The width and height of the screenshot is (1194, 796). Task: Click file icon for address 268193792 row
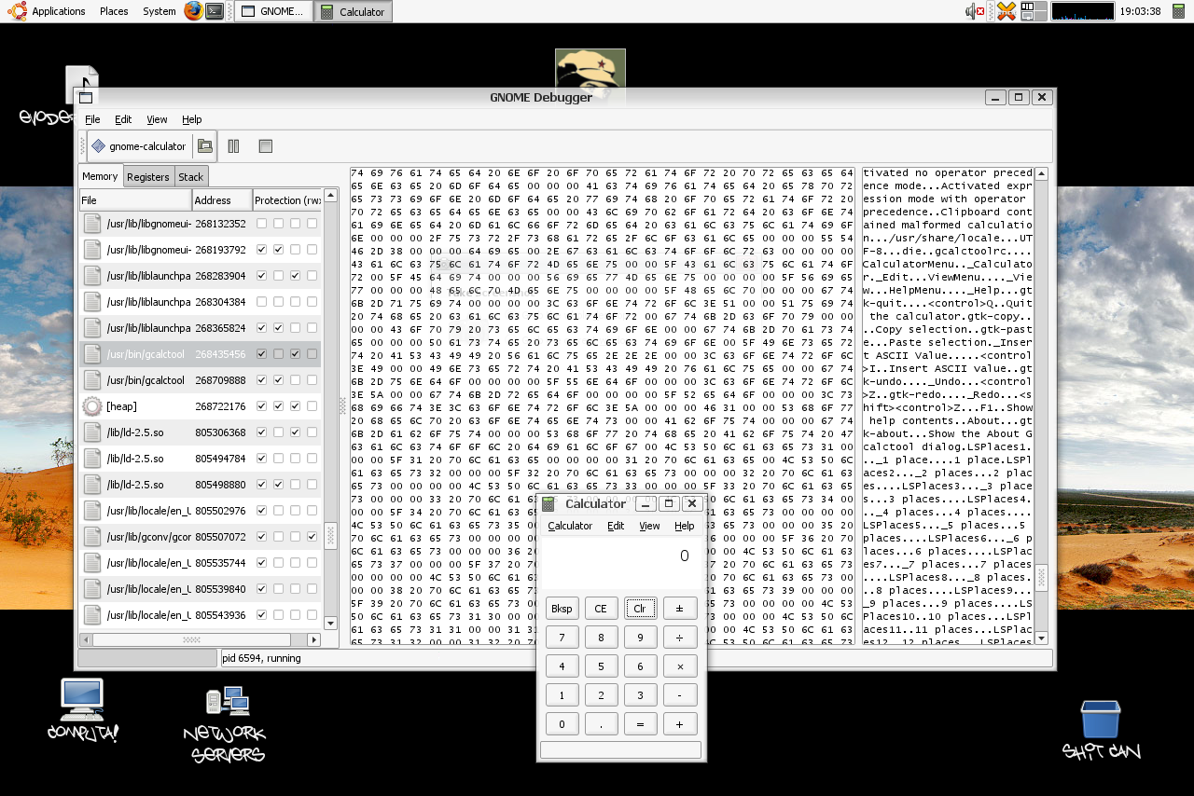coord(91,250)
